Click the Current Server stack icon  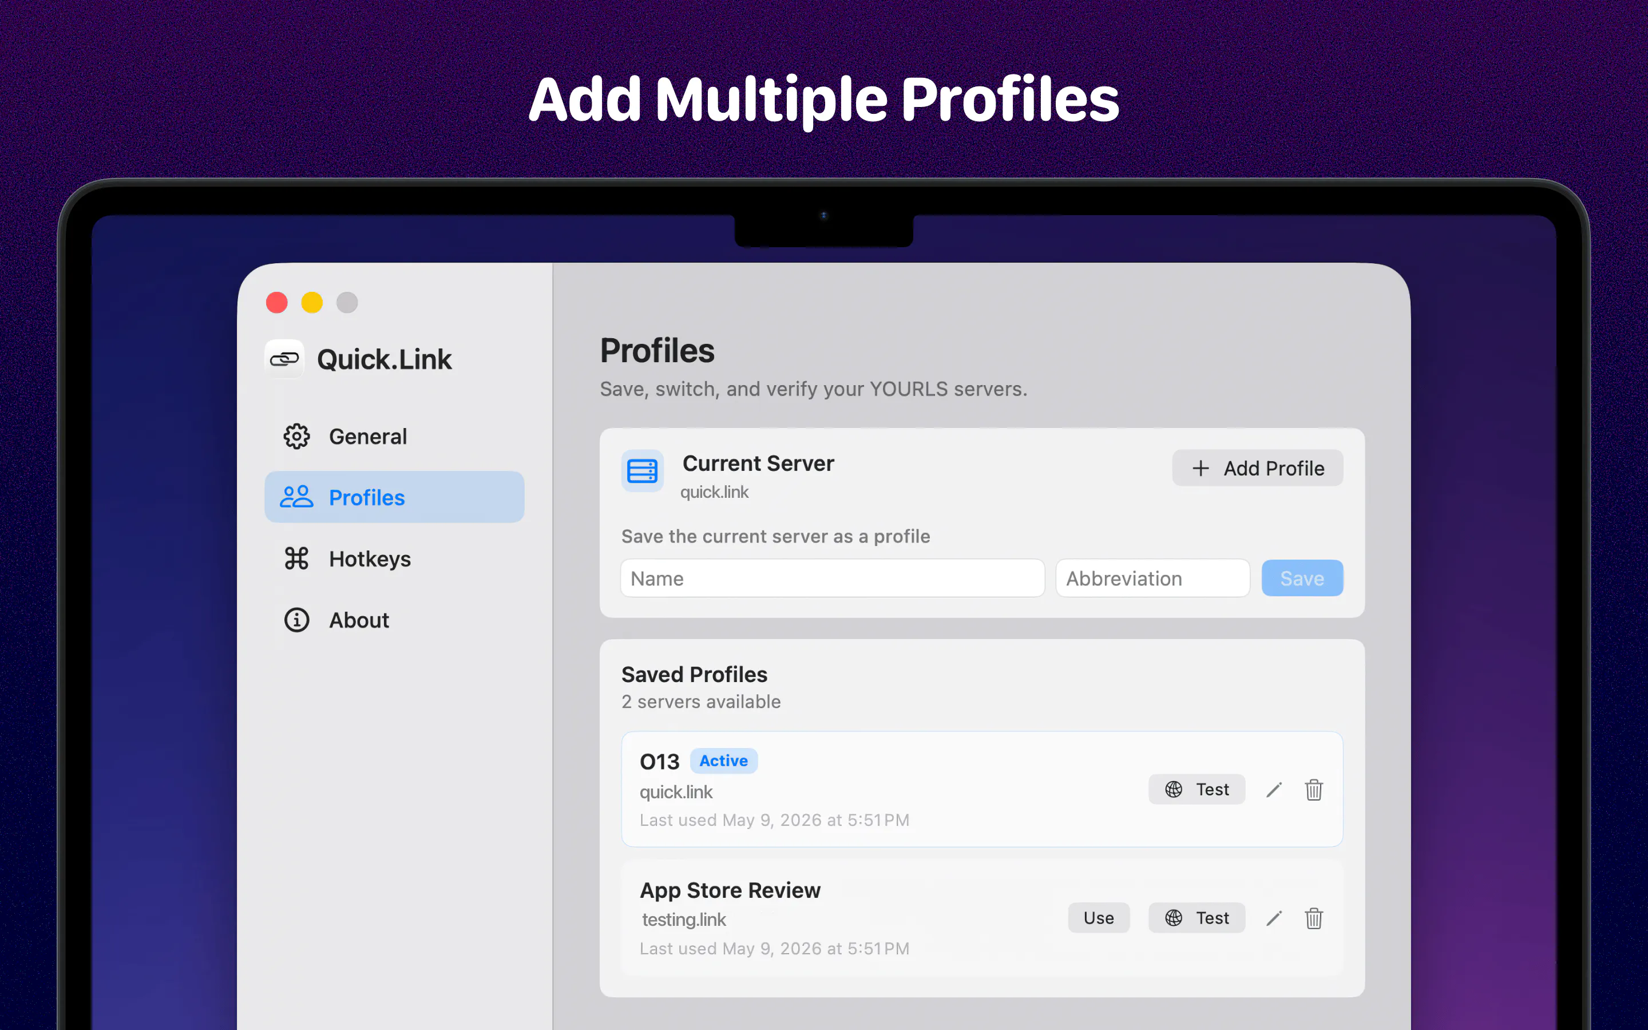[x=642, y=471]
